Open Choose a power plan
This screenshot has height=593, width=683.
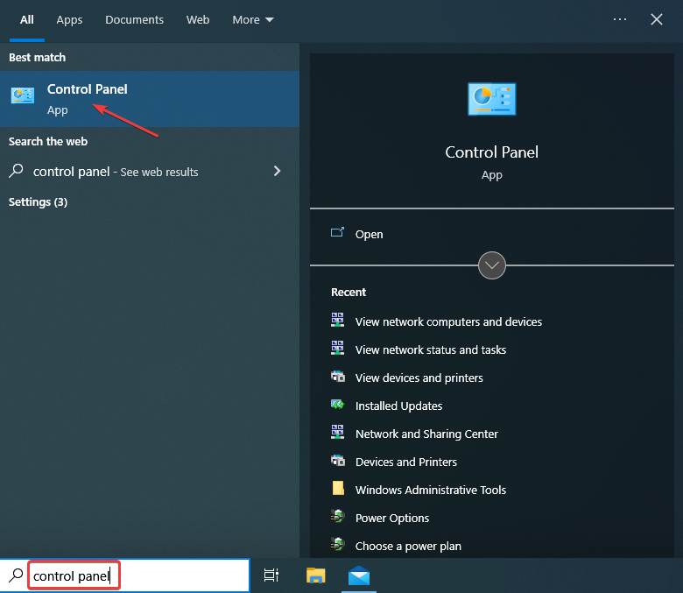[x=408, y=546]
